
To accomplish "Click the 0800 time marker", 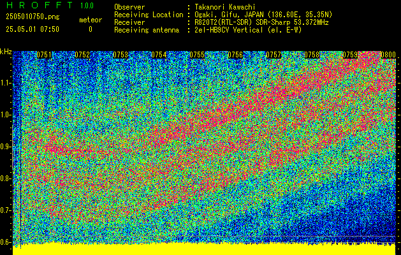I will (x=388, y=55).
